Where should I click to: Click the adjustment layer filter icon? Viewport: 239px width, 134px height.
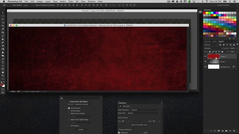click(224, 45)
